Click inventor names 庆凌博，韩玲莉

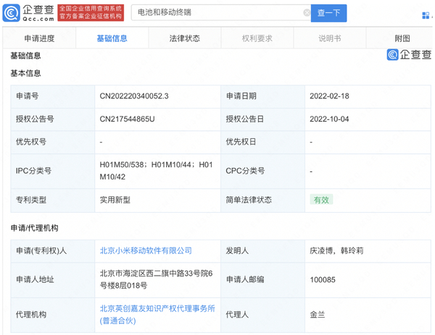(338, 250)
